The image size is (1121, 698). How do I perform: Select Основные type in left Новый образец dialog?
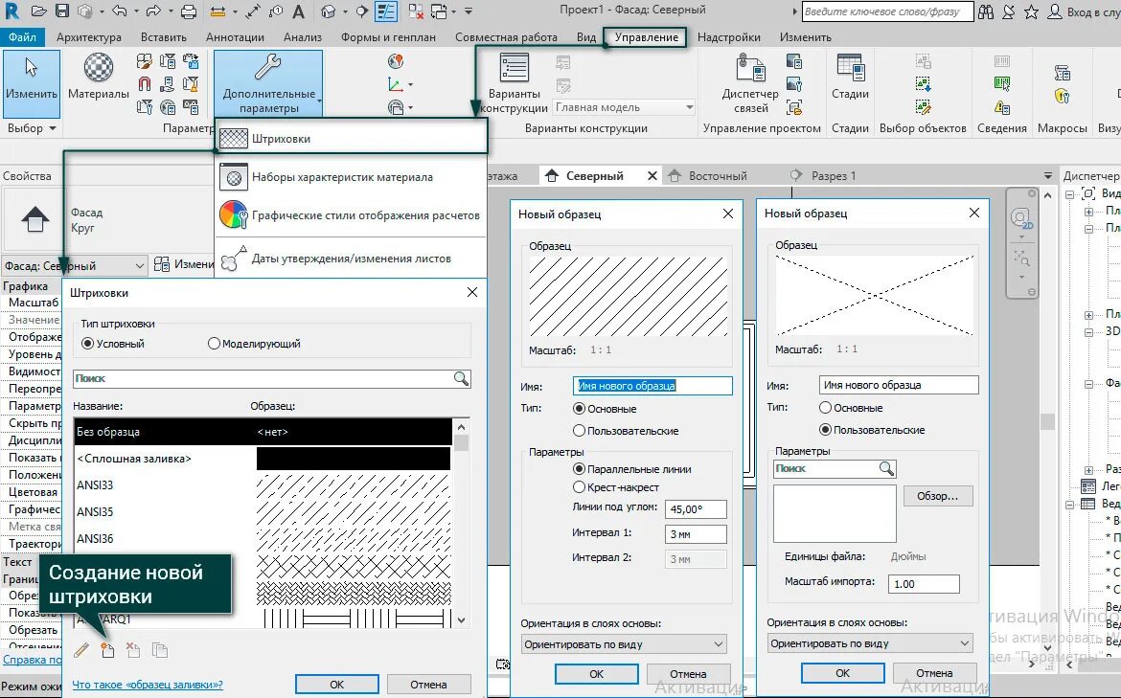coord(580,409)
